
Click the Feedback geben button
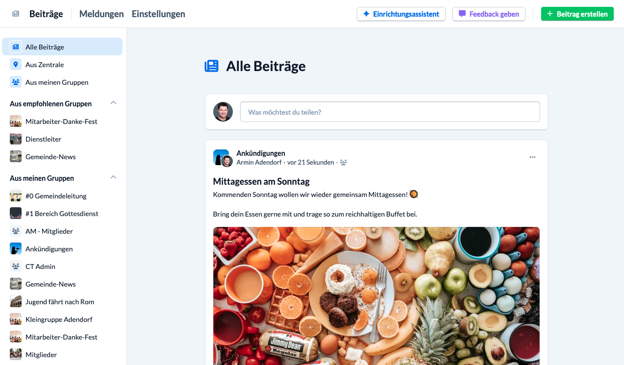[489, 14]
